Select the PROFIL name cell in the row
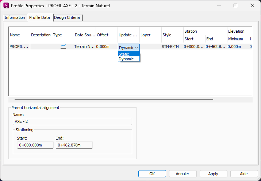 click(x=19, y=47)
